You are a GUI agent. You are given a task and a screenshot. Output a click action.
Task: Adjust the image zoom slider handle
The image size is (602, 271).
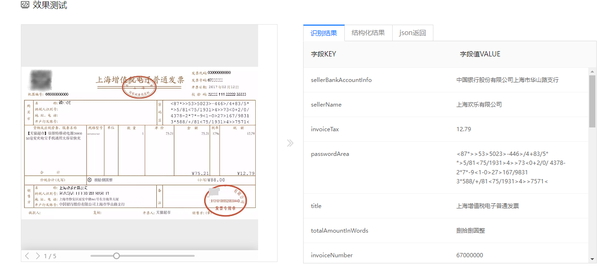point(117,256)
